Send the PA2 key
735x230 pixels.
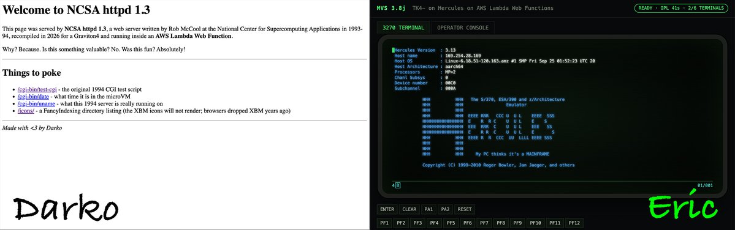445,209
